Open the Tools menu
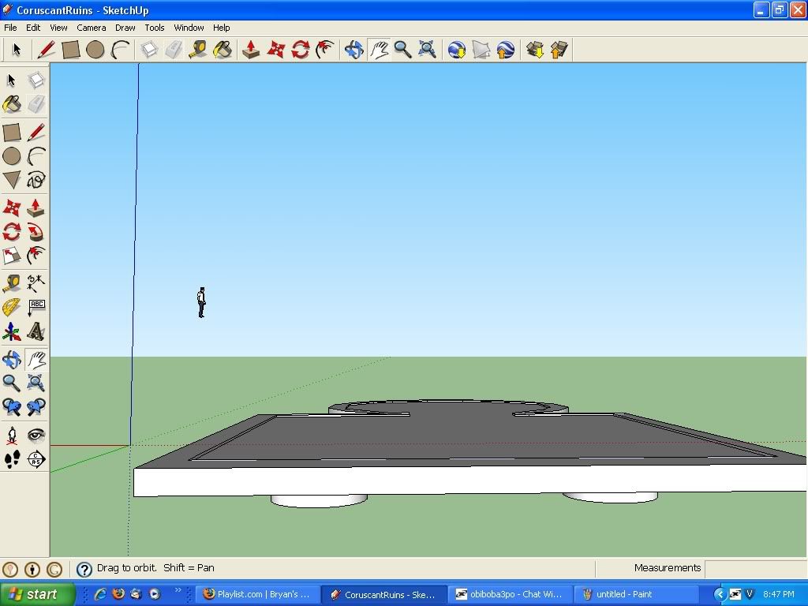 [155, 28]
